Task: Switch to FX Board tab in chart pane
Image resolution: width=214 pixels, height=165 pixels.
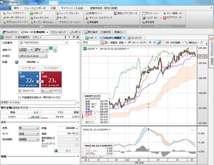Action: (91, 38)
